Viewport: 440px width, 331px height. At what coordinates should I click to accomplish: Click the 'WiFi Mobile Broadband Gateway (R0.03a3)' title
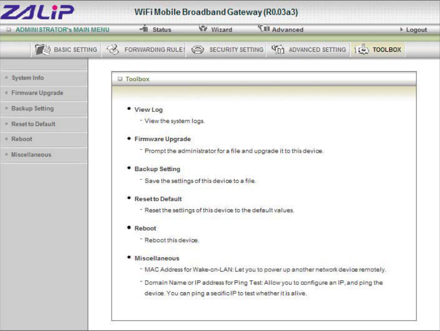tap(216, 12)
